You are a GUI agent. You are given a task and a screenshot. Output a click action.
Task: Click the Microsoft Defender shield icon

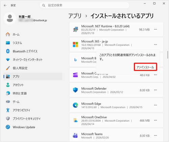point(75,90)
